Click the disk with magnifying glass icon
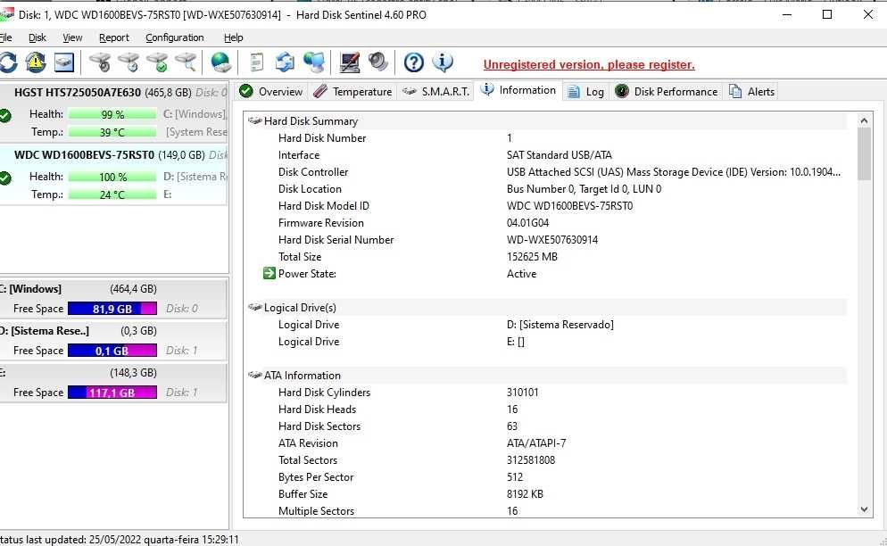Screen dimensions: 887x546 [x=186, y=62]
